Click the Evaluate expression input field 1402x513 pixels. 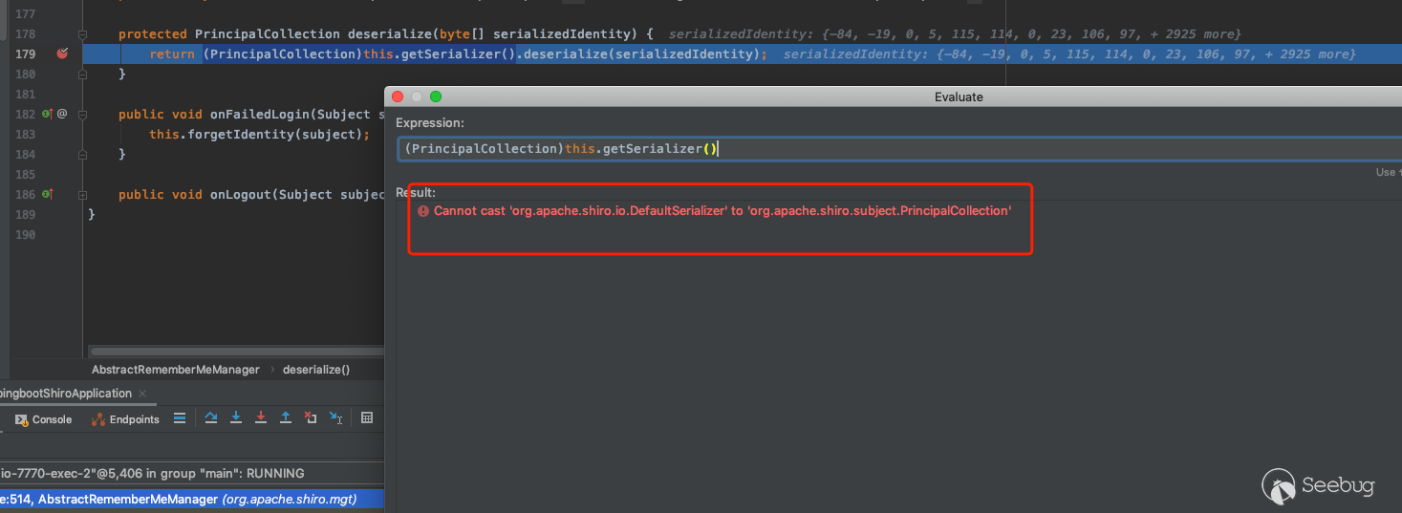click(x=899, y=149)
